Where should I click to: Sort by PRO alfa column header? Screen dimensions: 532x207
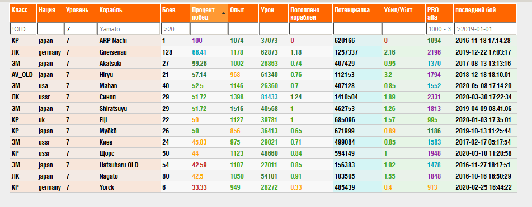[x=439, y=13]
